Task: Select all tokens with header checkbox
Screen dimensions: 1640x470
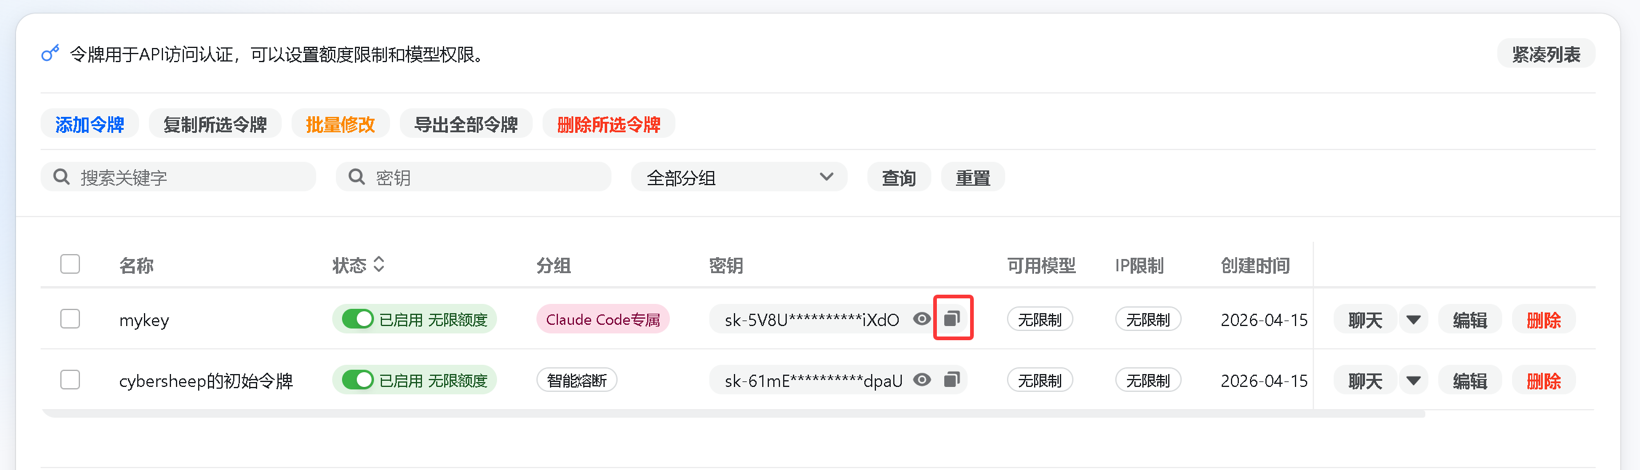Action: 70,264
